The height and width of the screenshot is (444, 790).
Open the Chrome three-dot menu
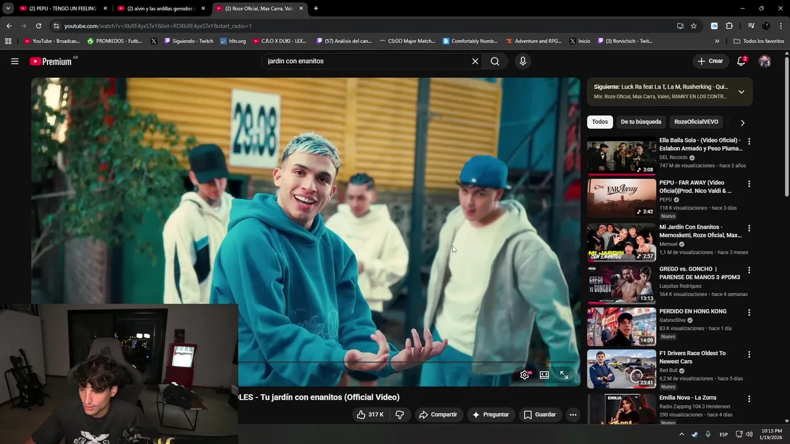[781, 26]
